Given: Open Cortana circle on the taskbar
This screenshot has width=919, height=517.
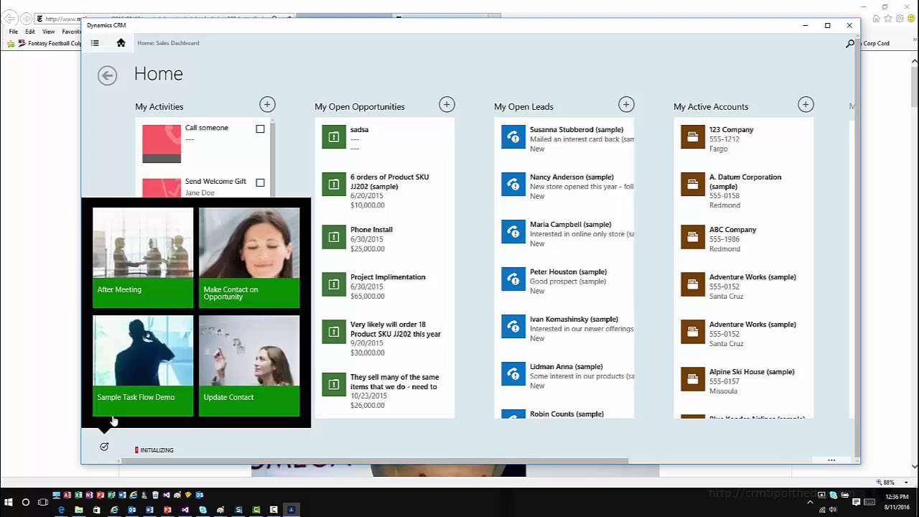Looking at the screenshot, I should click(26, 502).
